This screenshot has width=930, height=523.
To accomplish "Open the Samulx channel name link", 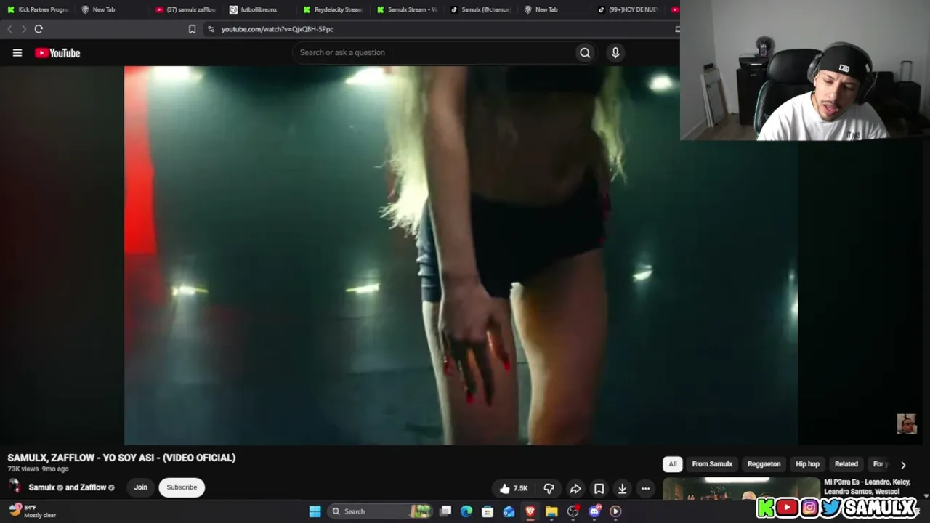I will pyautogui.click(x=41, y=487).
